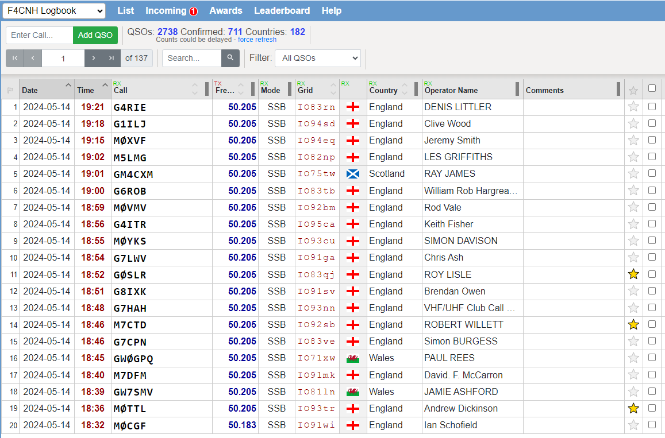Image resolution: width=665 pixels, height=438 pixels.
Task: Open callsign G4RIE entry
Action: click(130, 107)
